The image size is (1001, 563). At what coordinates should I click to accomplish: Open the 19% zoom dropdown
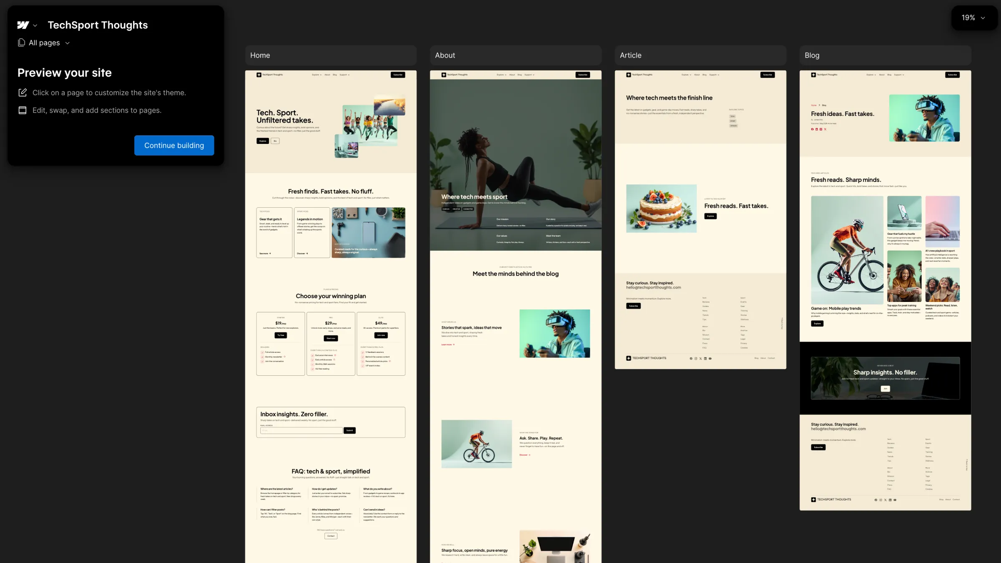pyautogui.click(x=973, y=18)
